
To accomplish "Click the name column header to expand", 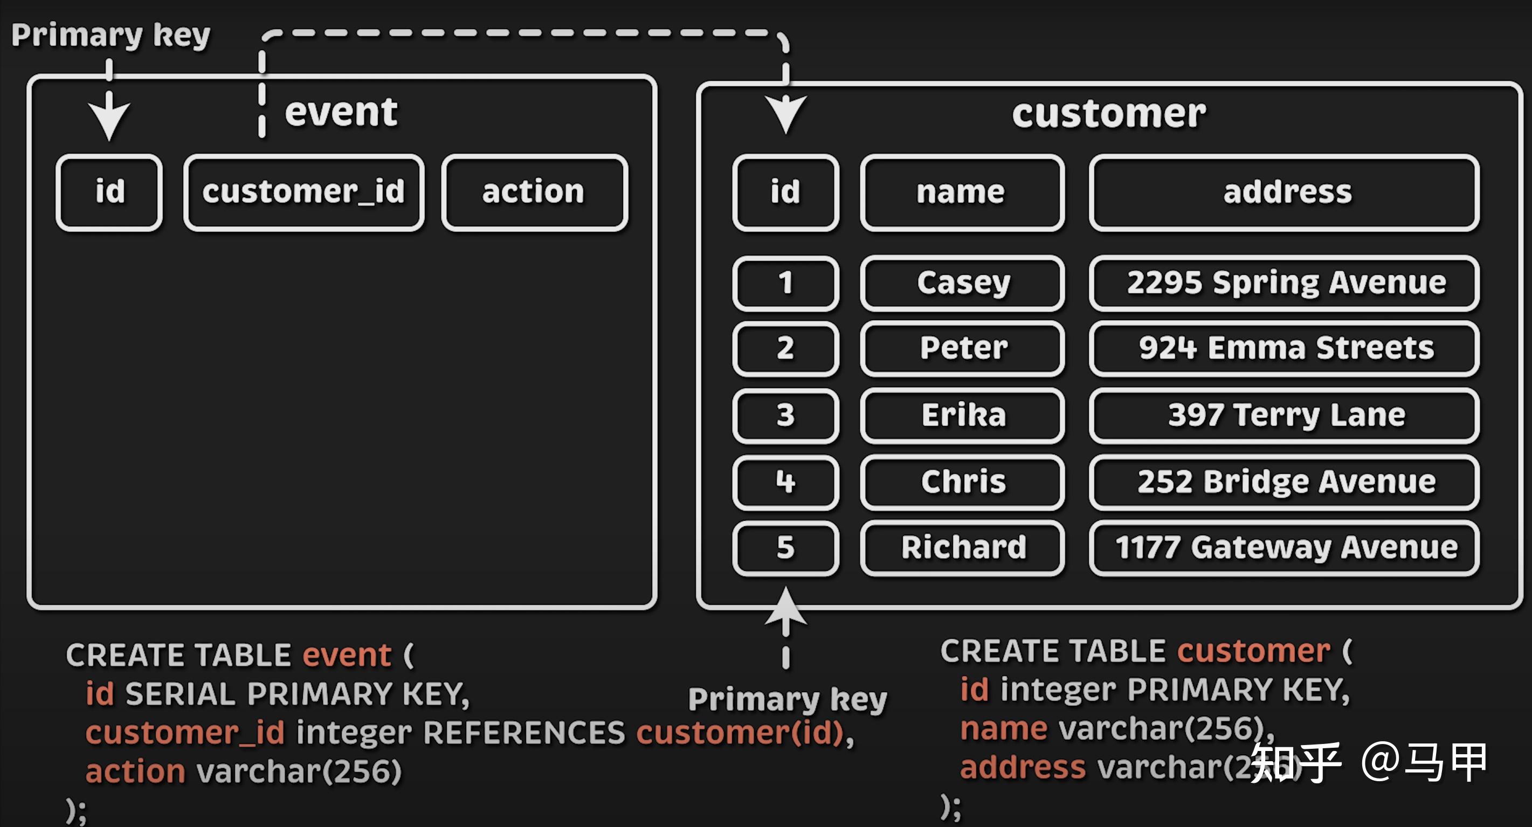I will 962,191.
